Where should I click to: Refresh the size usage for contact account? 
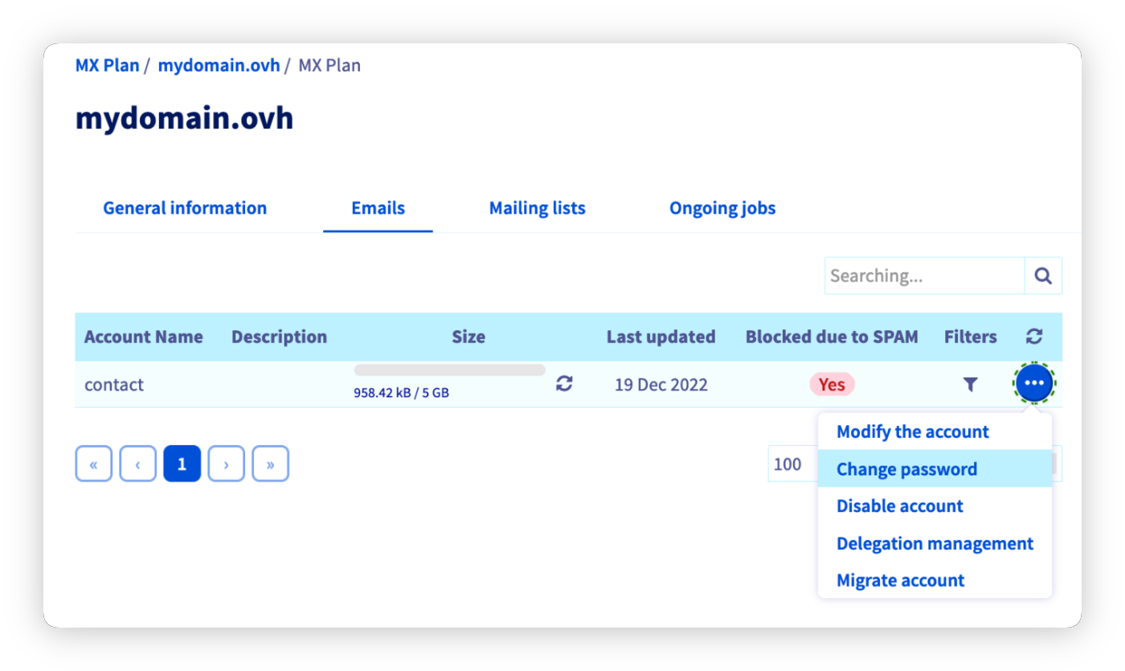point(563,383)
